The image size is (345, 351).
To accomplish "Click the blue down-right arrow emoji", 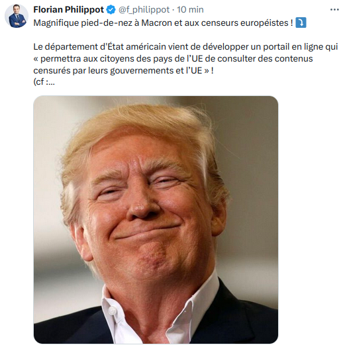I will click(301, 23).
